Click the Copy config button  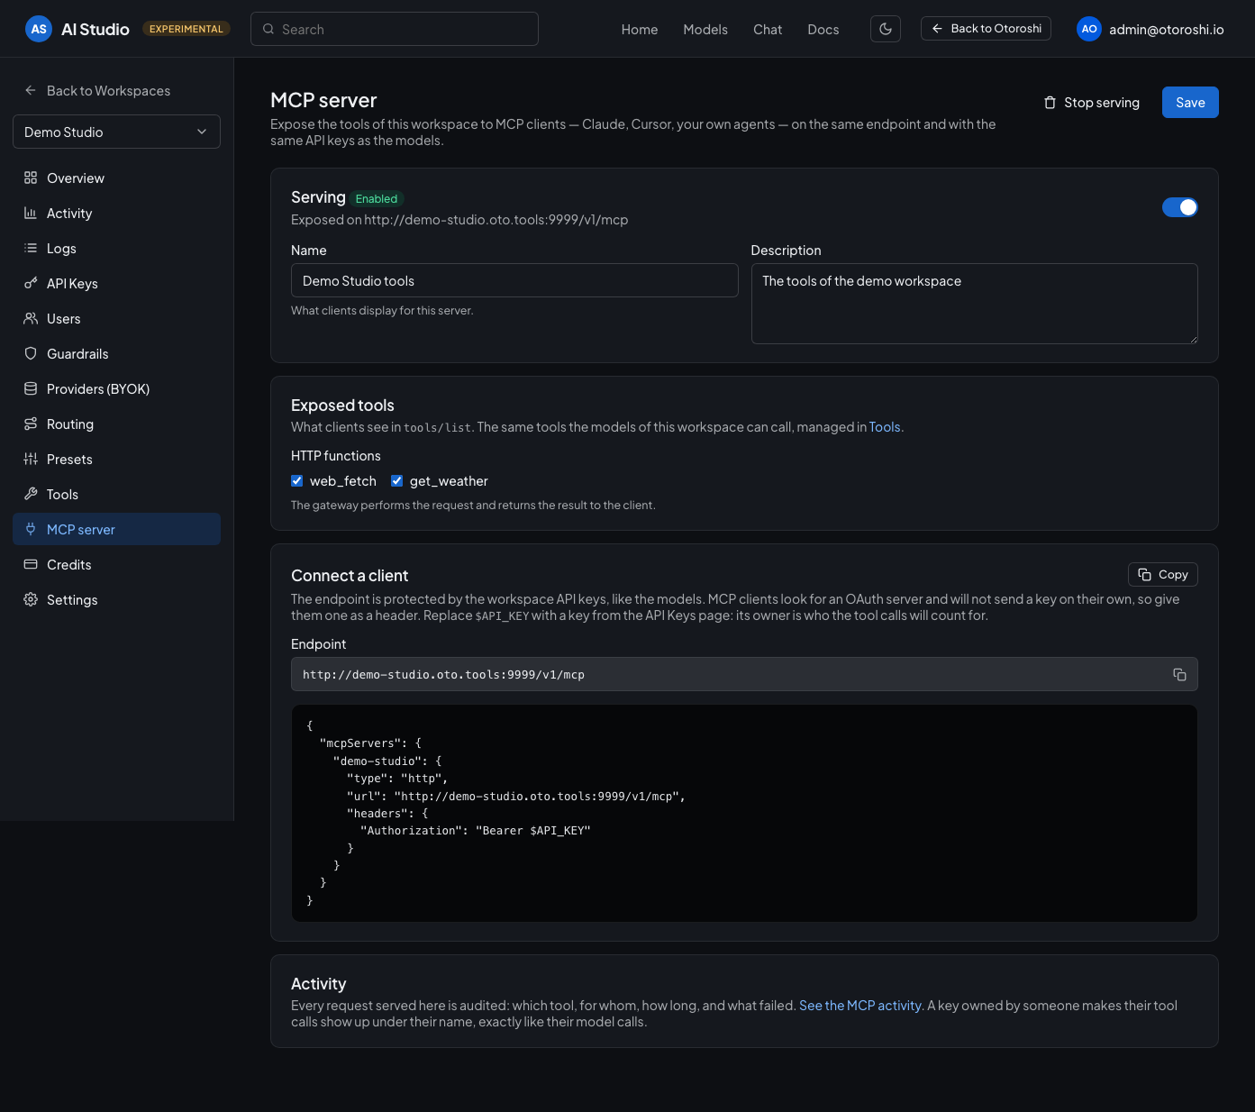click(x=1162, y=574)
